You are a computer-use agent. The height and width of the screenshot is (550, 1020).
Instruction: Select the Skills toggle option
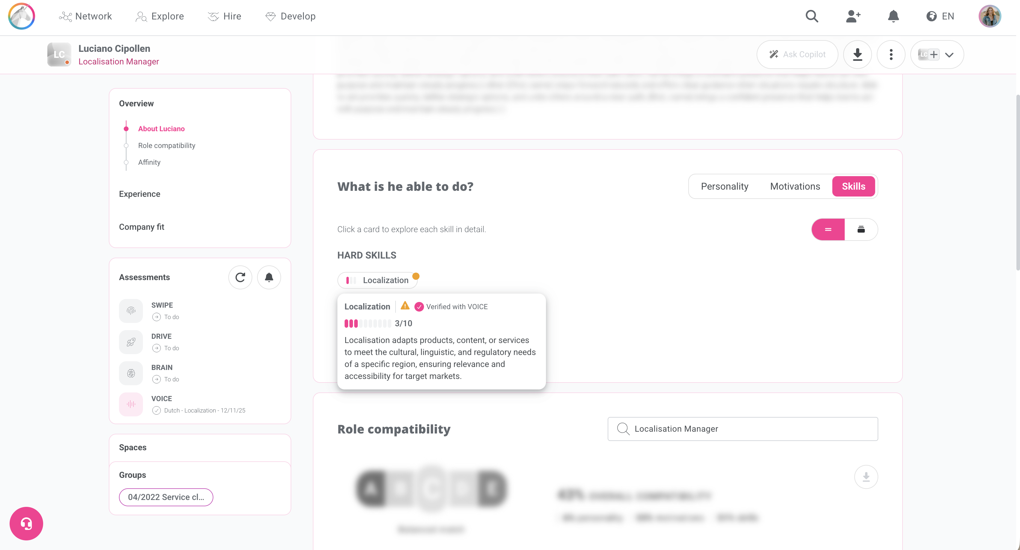pyautogui.click(x=853, y=186)
